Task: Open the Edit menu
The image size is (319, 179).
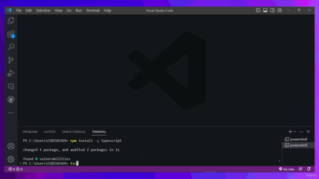Action: (29, 10)
